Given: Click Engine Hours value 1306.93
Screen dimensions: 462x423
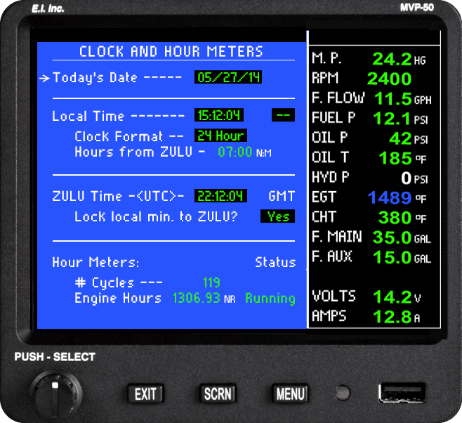Looking at the screenshot, I should [197, 298].
